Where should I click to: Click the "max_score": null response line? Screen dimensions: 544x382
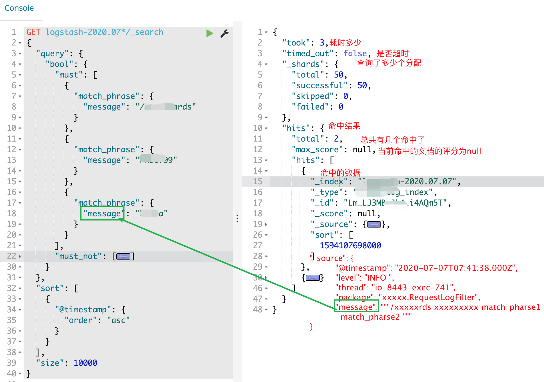pyautogui.click(x=334, y=149)
